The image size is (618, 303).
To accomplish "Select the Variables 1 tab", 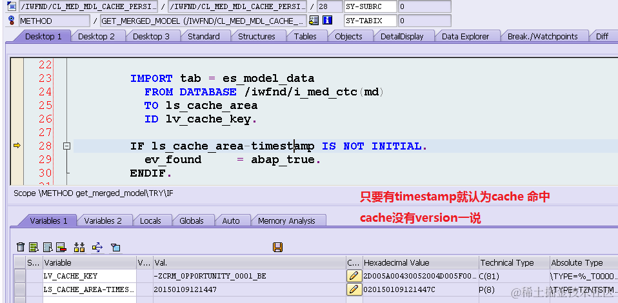I will [48, 220].
